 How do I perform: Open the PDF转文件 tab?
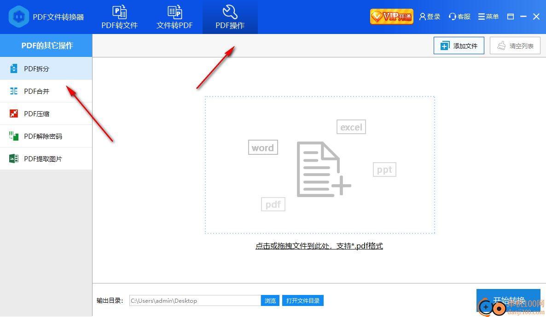tap(119, 17)
